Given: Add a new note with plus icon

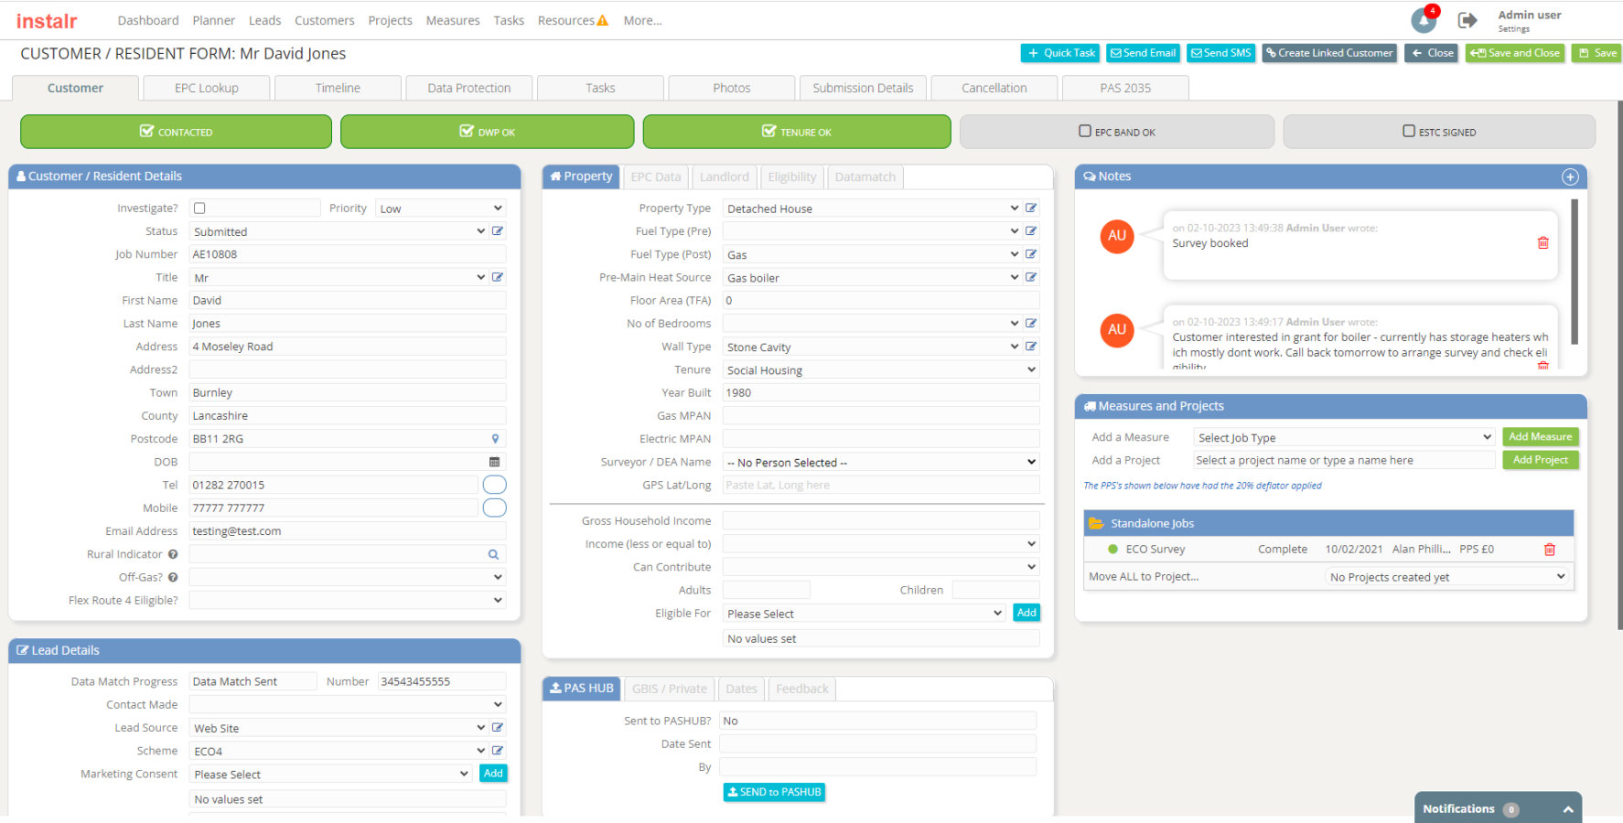Looking at the screenshot, I should (x=1570, y=176).
